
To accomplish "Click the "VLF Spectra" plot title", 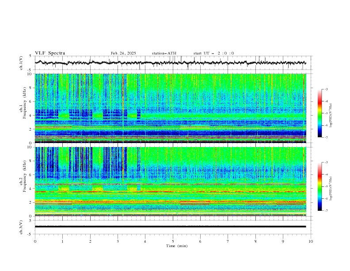I will click(50, 53).
